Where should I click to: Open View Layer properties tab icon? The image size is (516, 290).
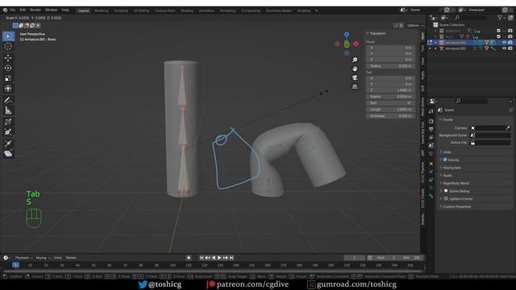point(431,138)
